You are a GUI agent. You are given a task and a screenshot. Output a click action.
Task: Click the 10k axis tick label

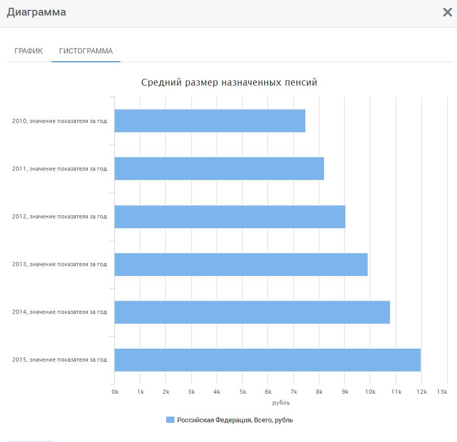tap(370, 392)
